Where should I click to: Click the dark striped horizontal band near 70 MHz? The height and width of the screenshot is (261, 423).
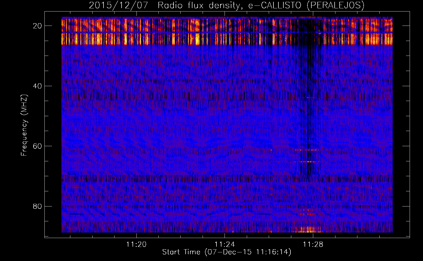(183, 179)
